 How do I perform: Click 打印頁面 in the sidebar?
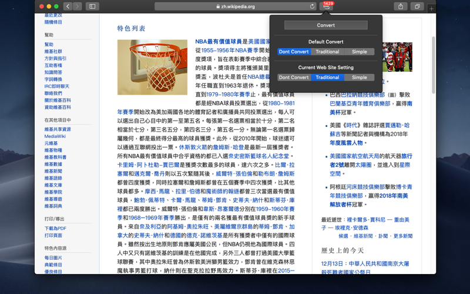click(x=53, y=235)
